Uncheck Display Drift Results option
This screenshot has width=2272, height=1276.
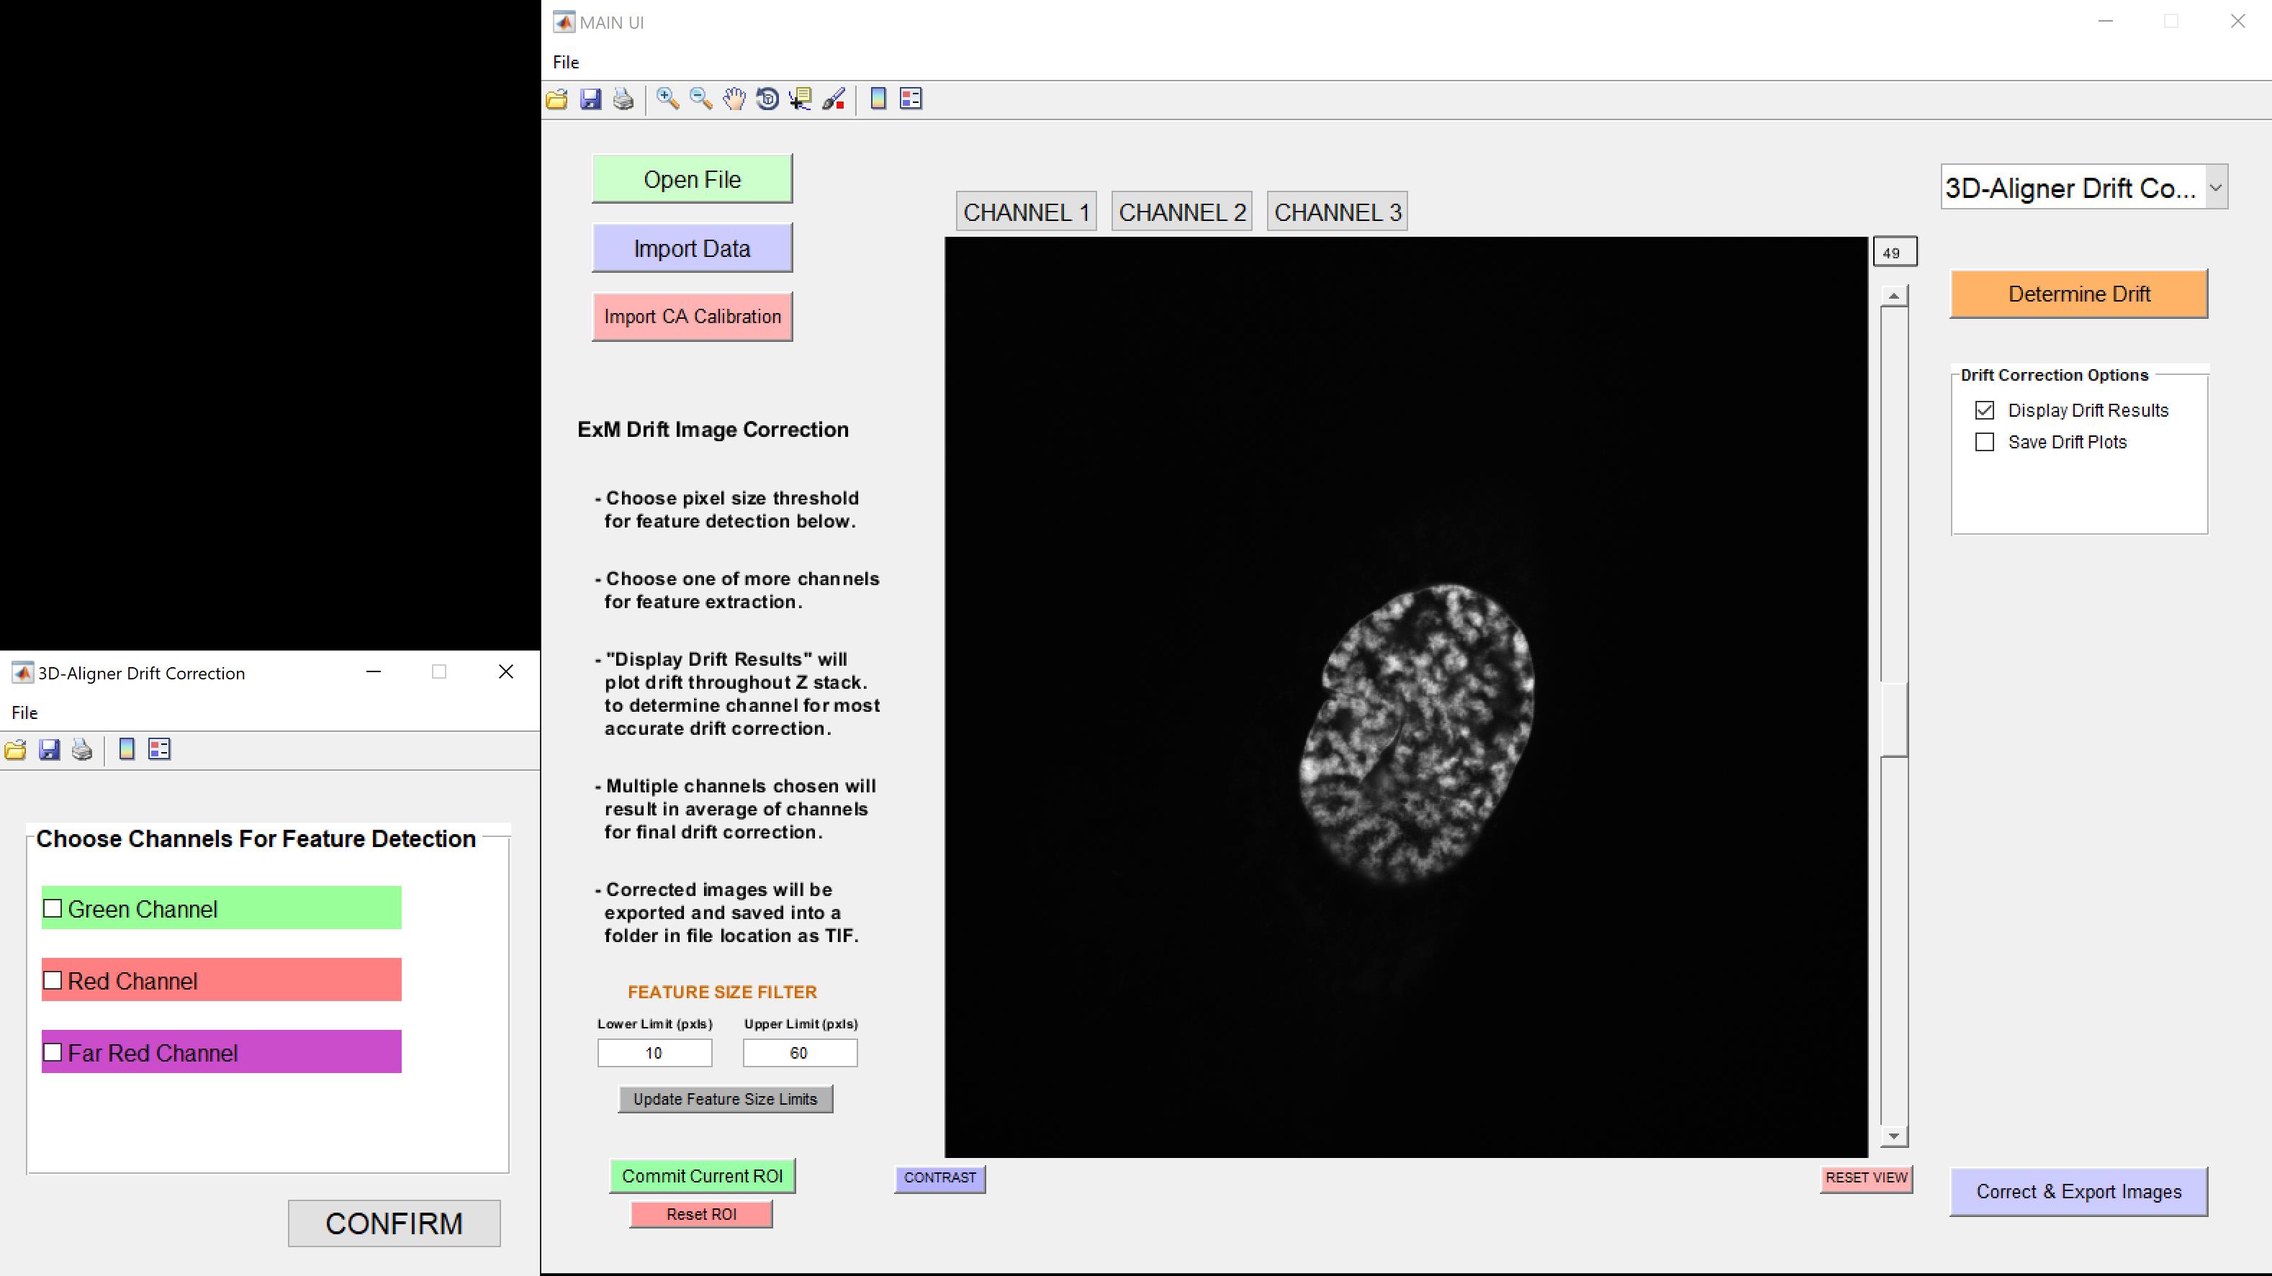click(1985, 410)
